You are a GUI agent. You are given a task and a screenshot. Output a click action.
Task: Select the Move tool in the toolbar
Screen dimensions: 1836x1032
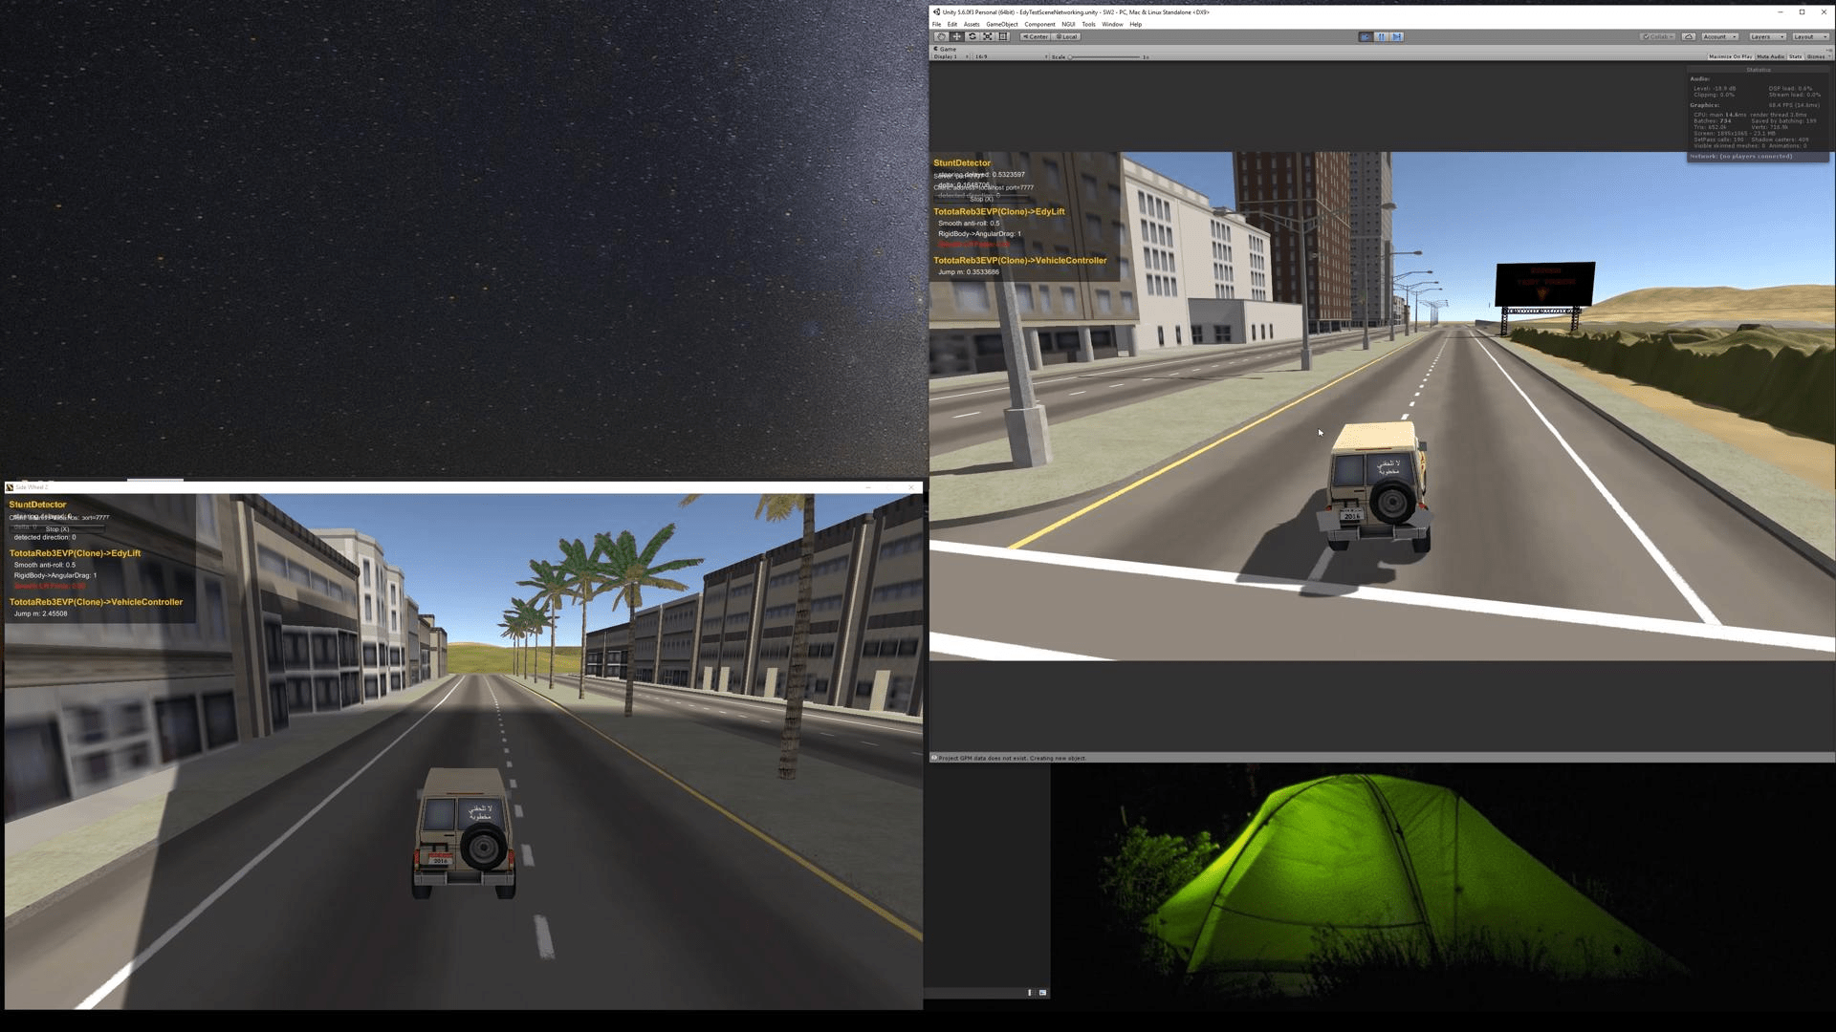coord(957,36)
